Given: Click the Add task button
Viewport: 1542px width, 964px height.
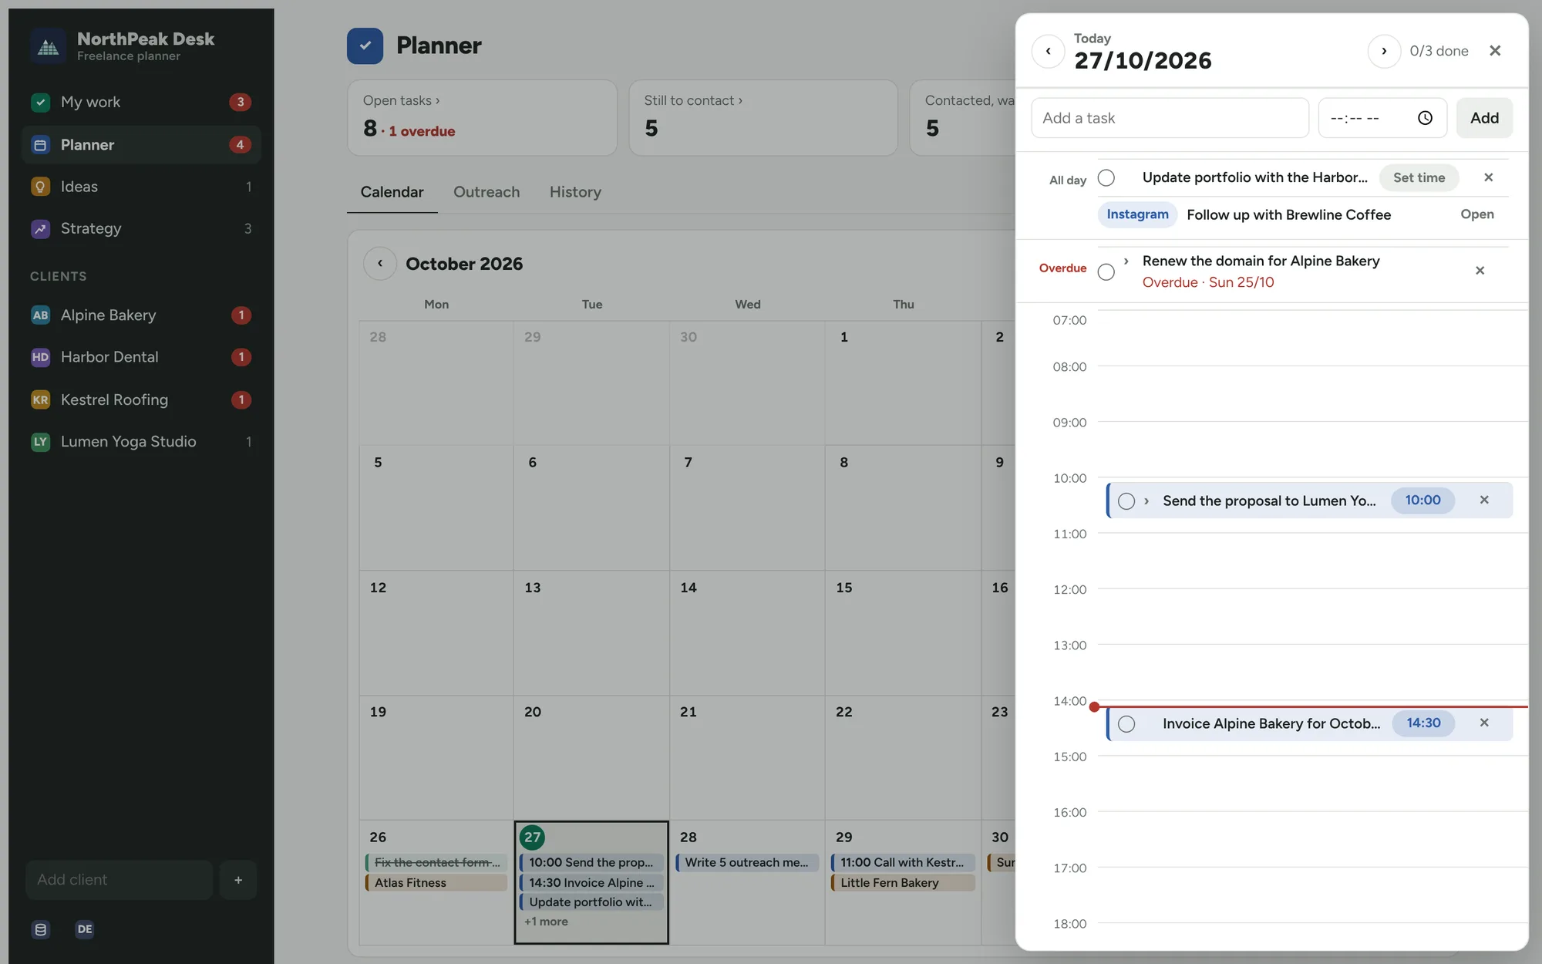Looking at the screenshot, I should click(x=1484, y=118).
